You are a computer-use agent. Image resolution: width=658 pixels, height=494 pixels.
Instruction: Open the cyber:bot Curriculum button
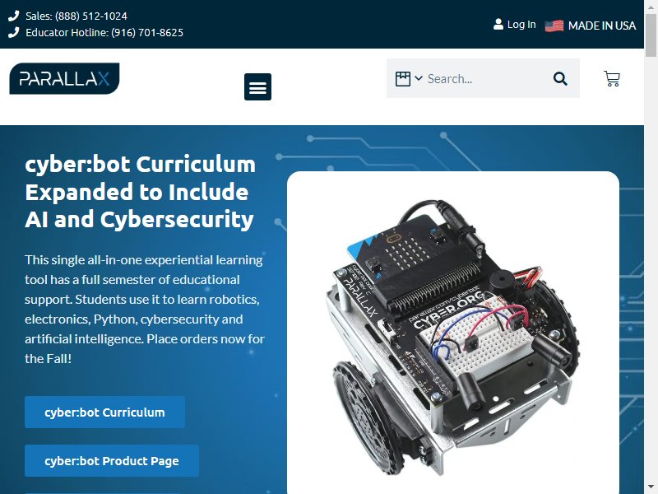click(105, 412)
